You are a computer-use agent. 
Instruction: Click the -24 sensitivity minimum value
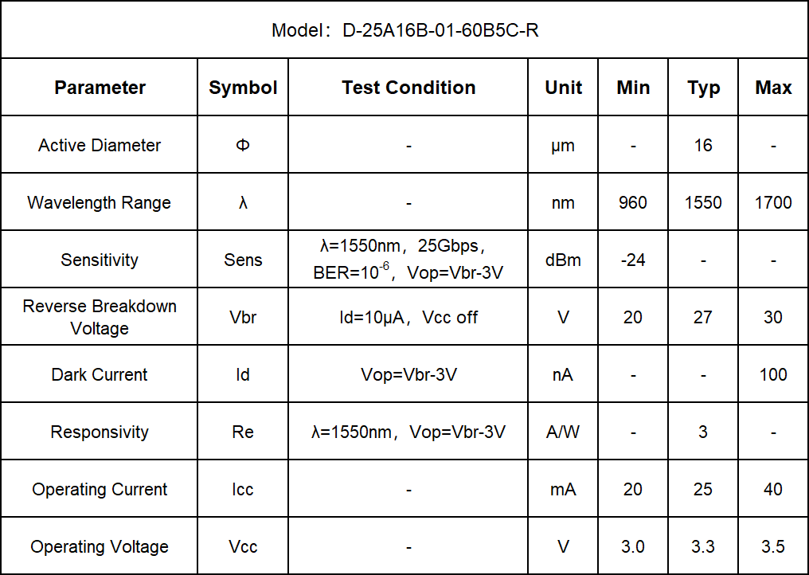633,260
